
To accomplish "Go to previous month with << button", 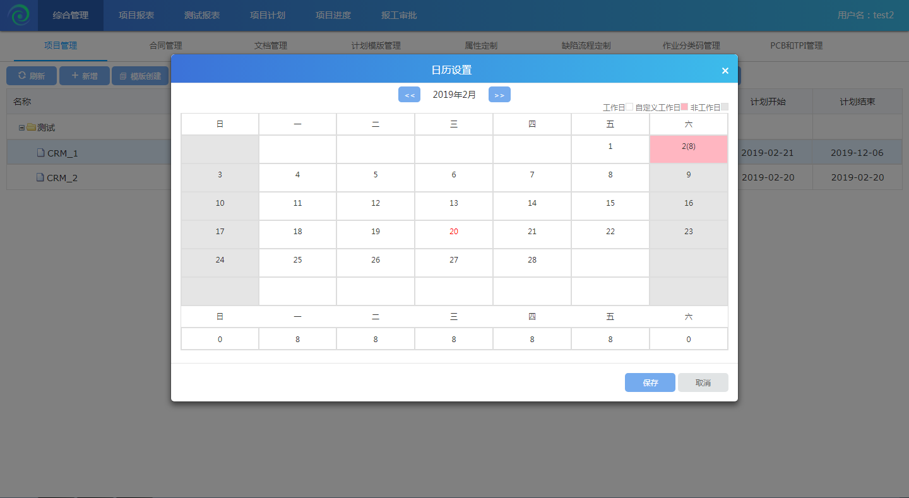I will tap(409, 95).
